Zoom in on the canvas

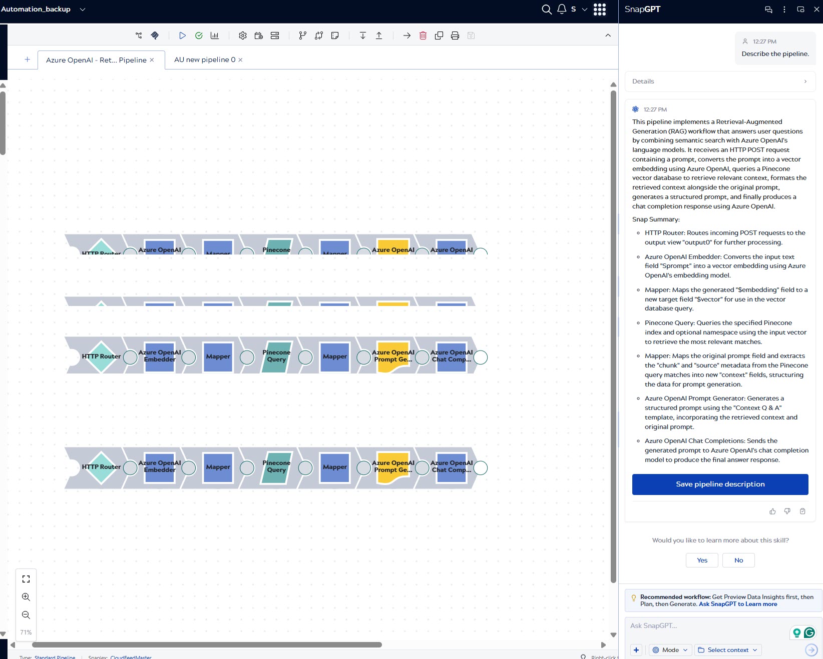pos(26,597)
